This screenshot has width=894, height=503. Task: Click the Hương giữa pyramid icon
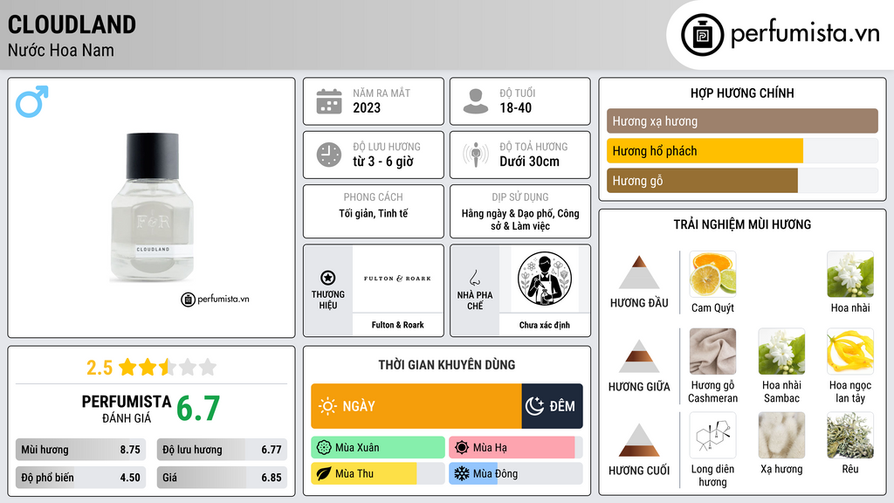pyautogui.click(x=639, y=356)
